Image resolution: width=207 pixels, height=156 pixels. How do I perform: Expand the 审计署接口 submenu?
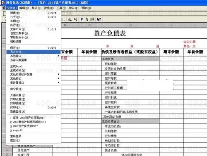(x=34, y=83)
